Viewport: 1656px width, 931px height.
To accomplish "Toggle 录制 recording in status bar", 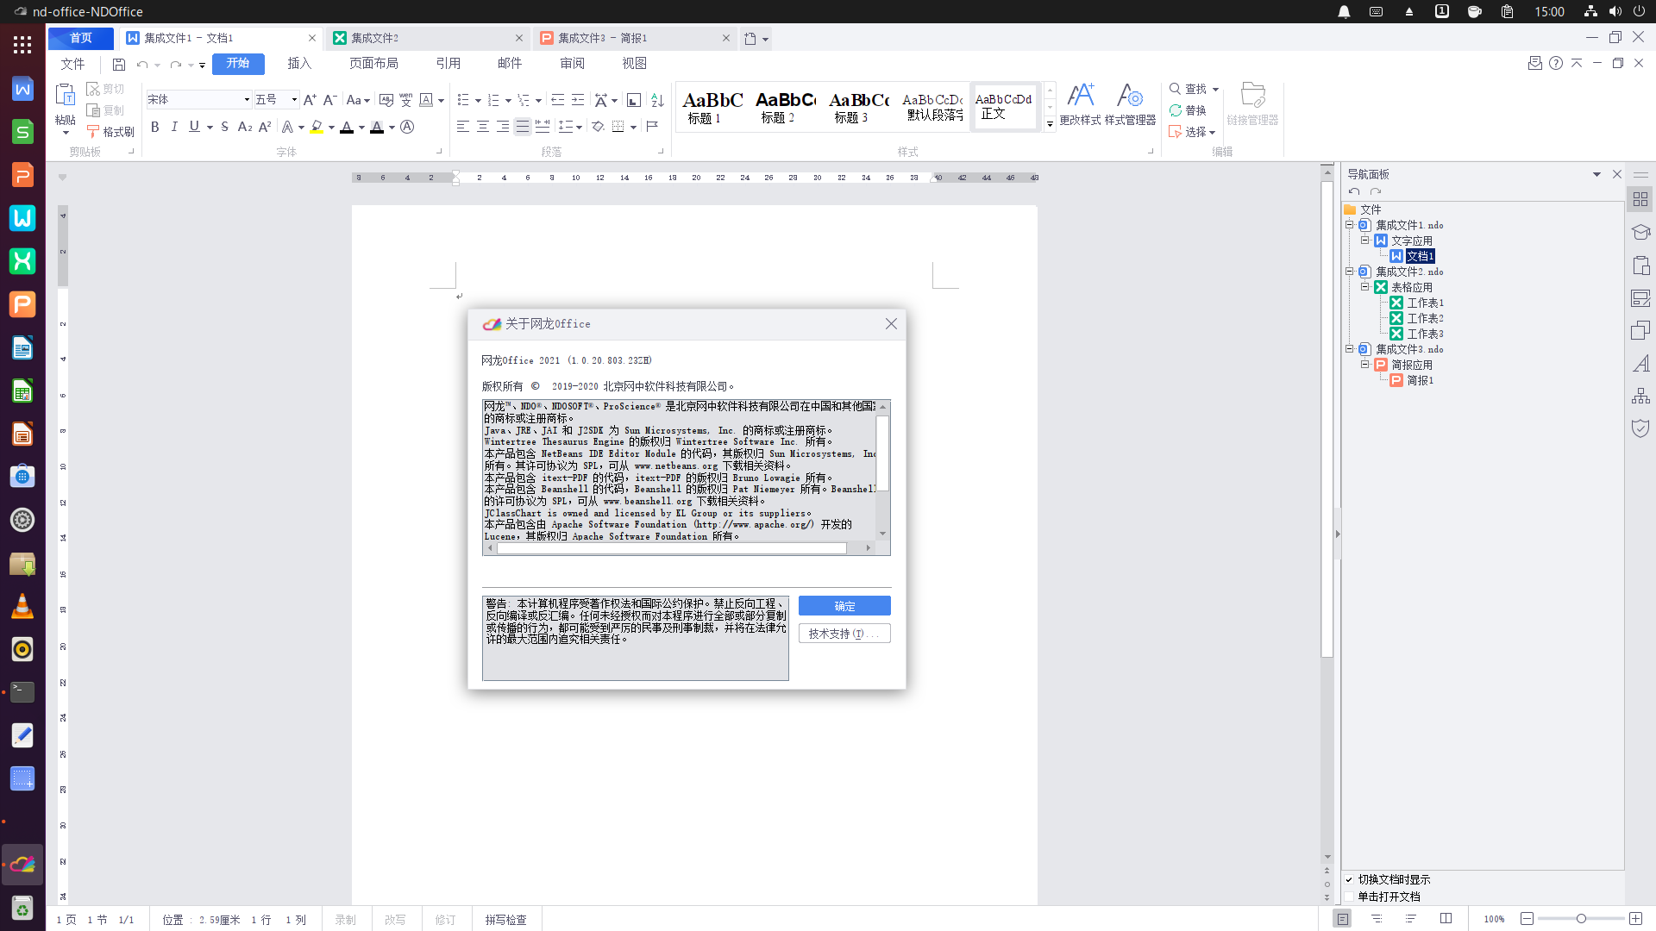I will click(x=345, y=920).
